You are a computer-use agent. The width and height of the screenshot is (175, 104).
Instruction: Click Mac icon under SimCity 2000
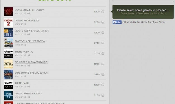(29, 34)
